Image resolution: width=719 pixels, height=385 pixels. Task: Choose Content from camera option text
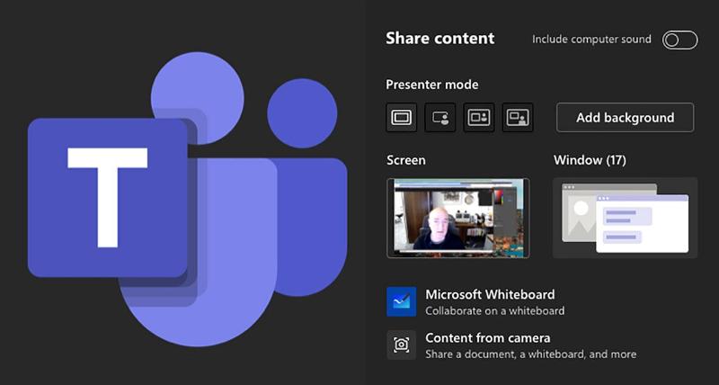[488, 337]
